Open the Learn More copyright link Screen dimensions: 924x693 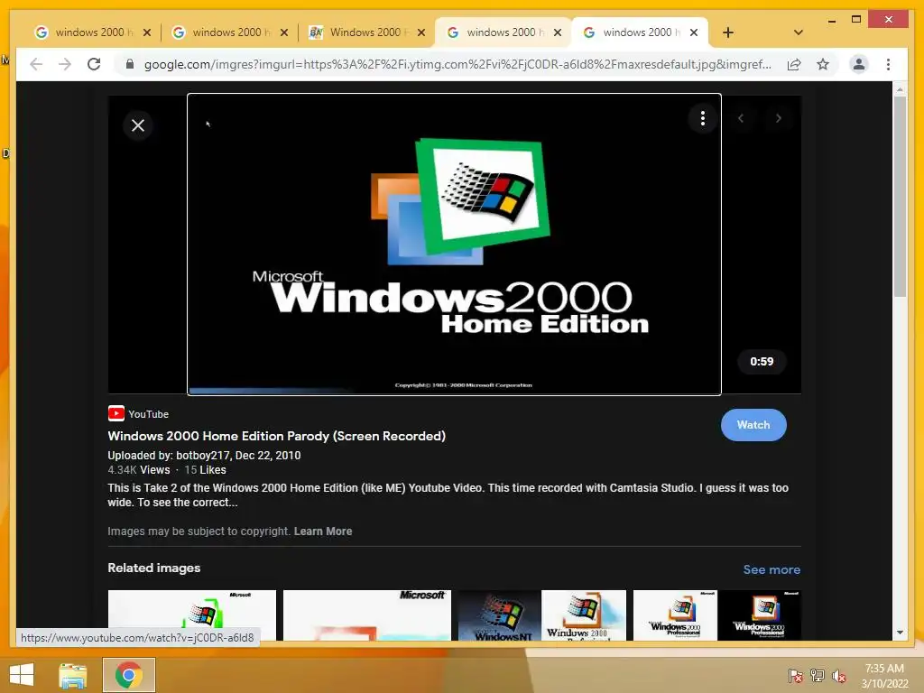(323, 531)
